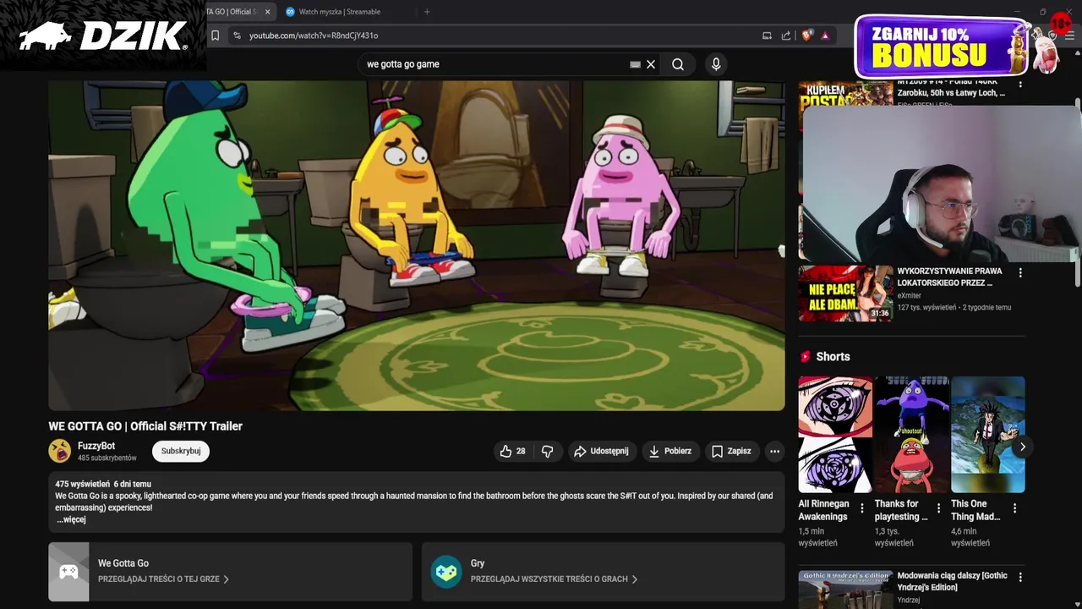The width and height of the screenshot is (1082, 609).
Task: Click the ZGARNIJ 10% BONUSU banner
Action: coord(943,47)
